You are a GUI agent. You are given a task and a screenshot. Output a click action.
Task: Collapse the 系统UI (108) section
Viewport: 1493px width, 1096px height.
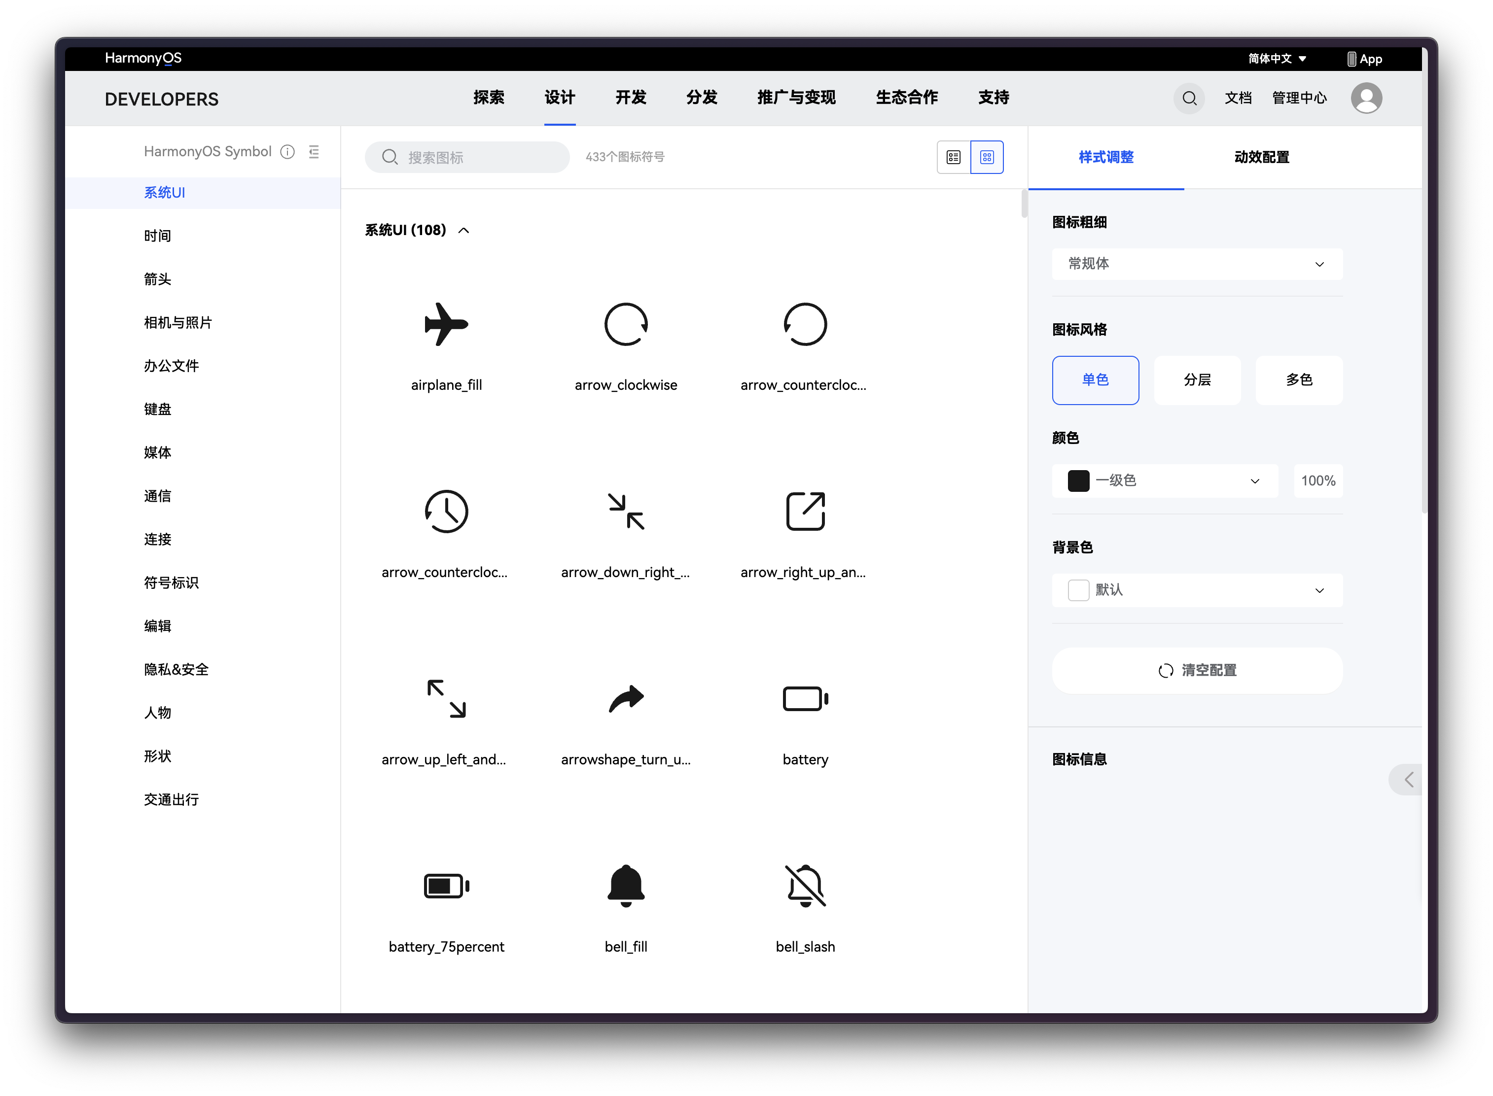click(x=464, y=230)
